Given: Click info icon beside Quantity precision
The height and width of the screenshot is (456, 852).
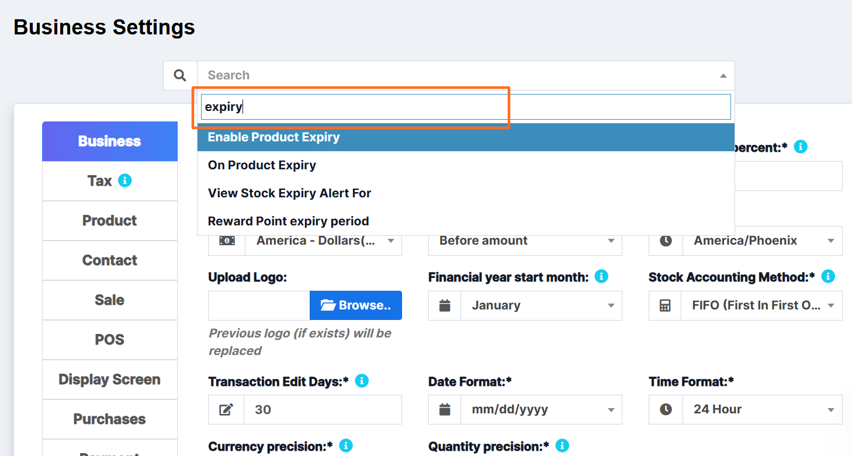Looking at the screenshot, I should (x=562, y=445).
